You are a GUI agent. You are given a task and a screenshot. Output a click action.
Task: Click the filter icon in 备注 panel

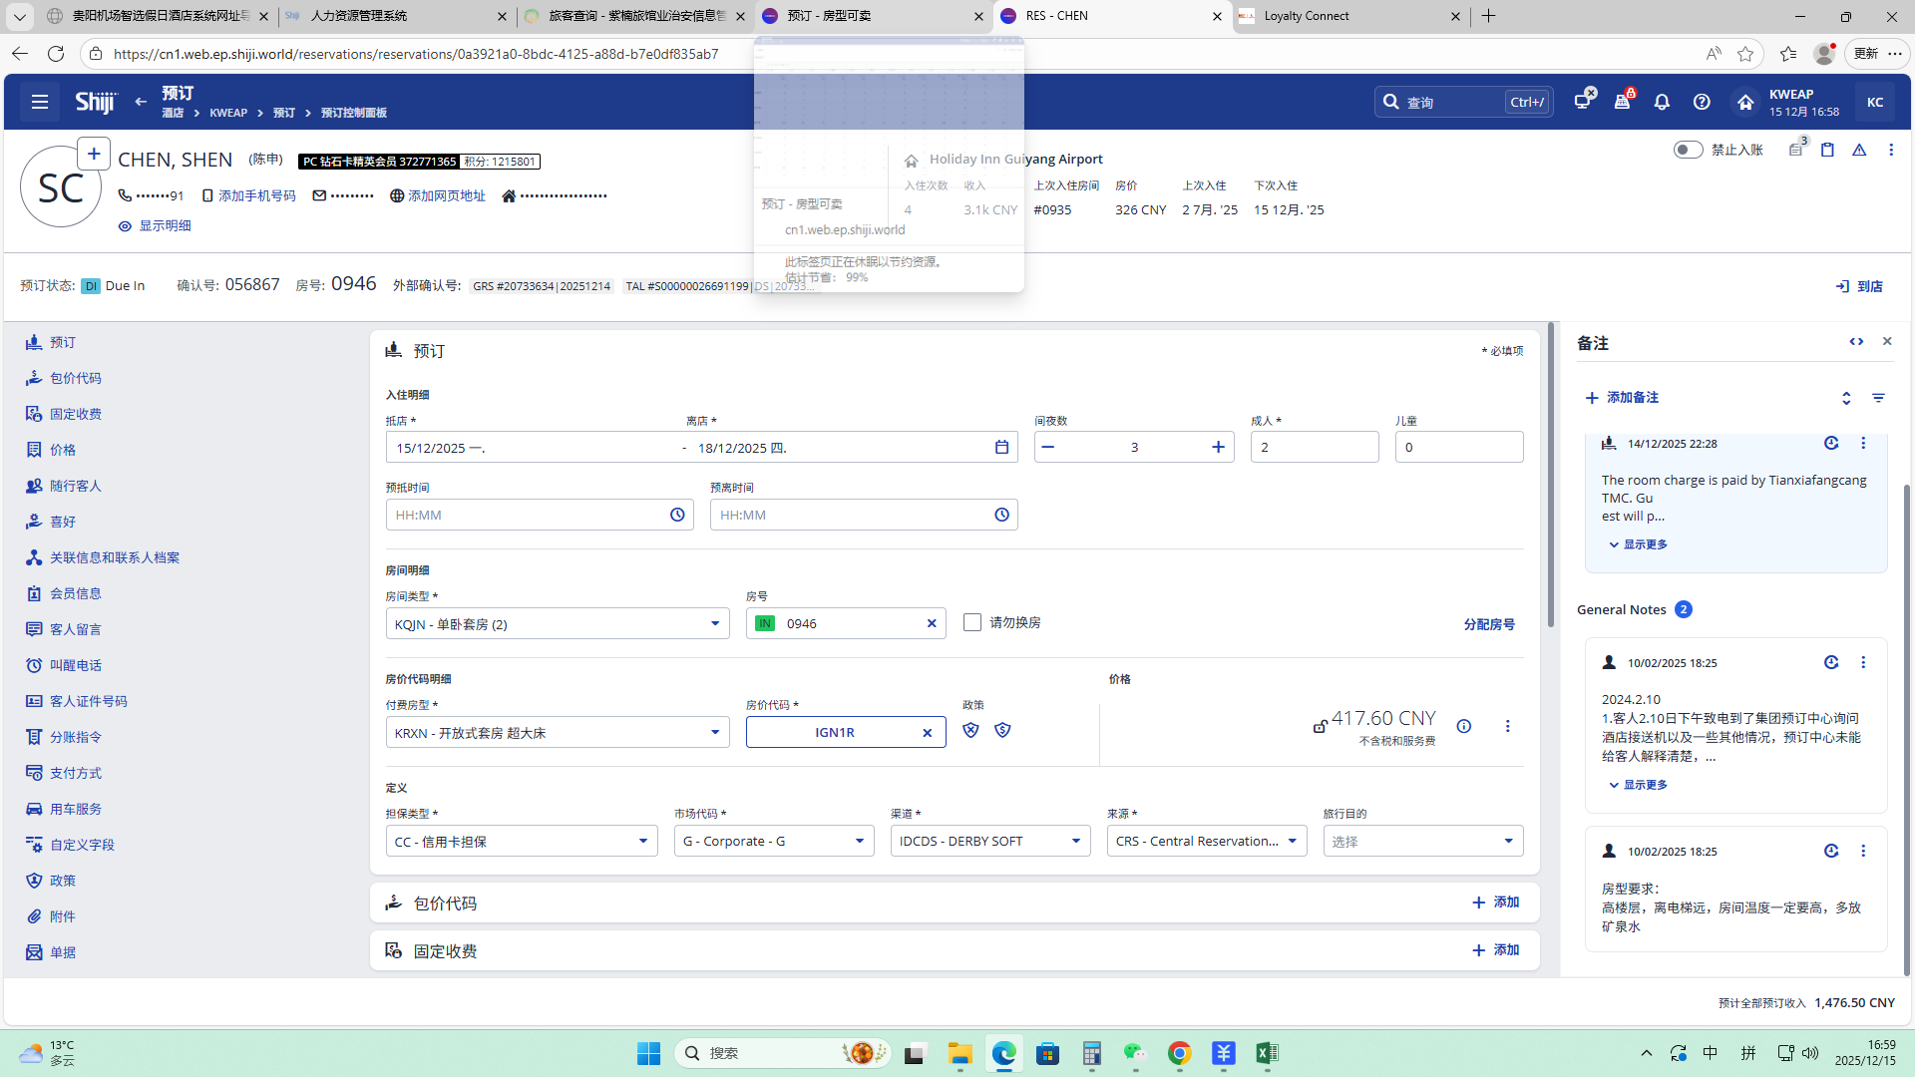(1878, 398)
